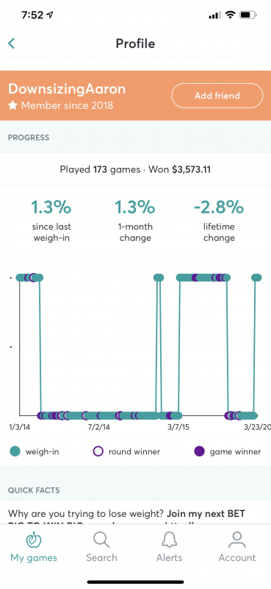Tap the Wi-Fi status icon
The height and width of the screenshot is (589, 271).
(230, 15)
